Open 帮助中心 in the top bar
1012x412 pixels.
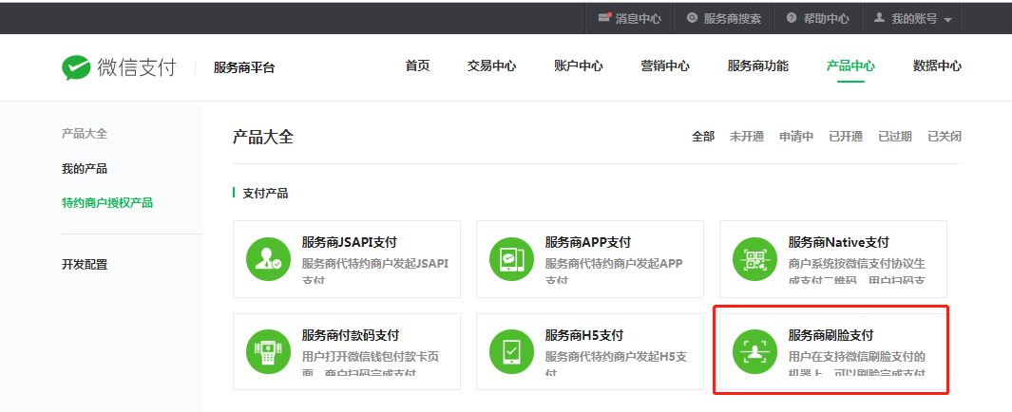pyautogui.click(x=826, y=19)
